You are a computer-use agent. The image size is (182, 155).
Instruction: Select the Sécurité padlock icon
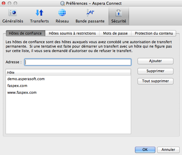coord(119,12)
